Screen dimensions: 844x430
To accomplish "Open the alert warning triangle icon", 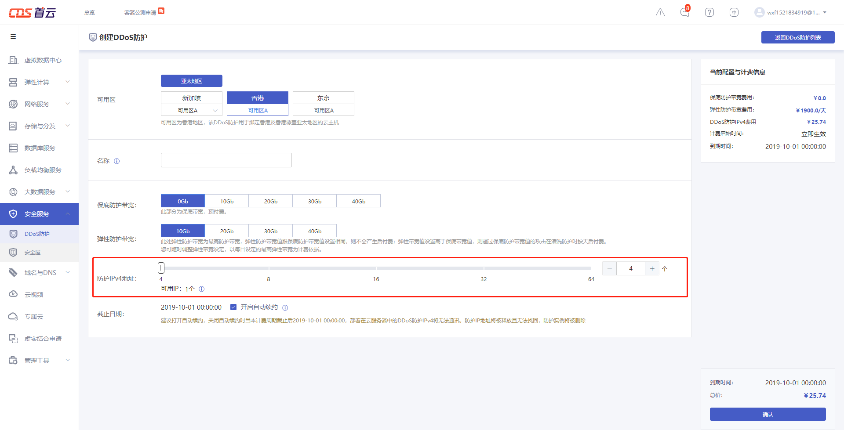I will click(660, 12).
